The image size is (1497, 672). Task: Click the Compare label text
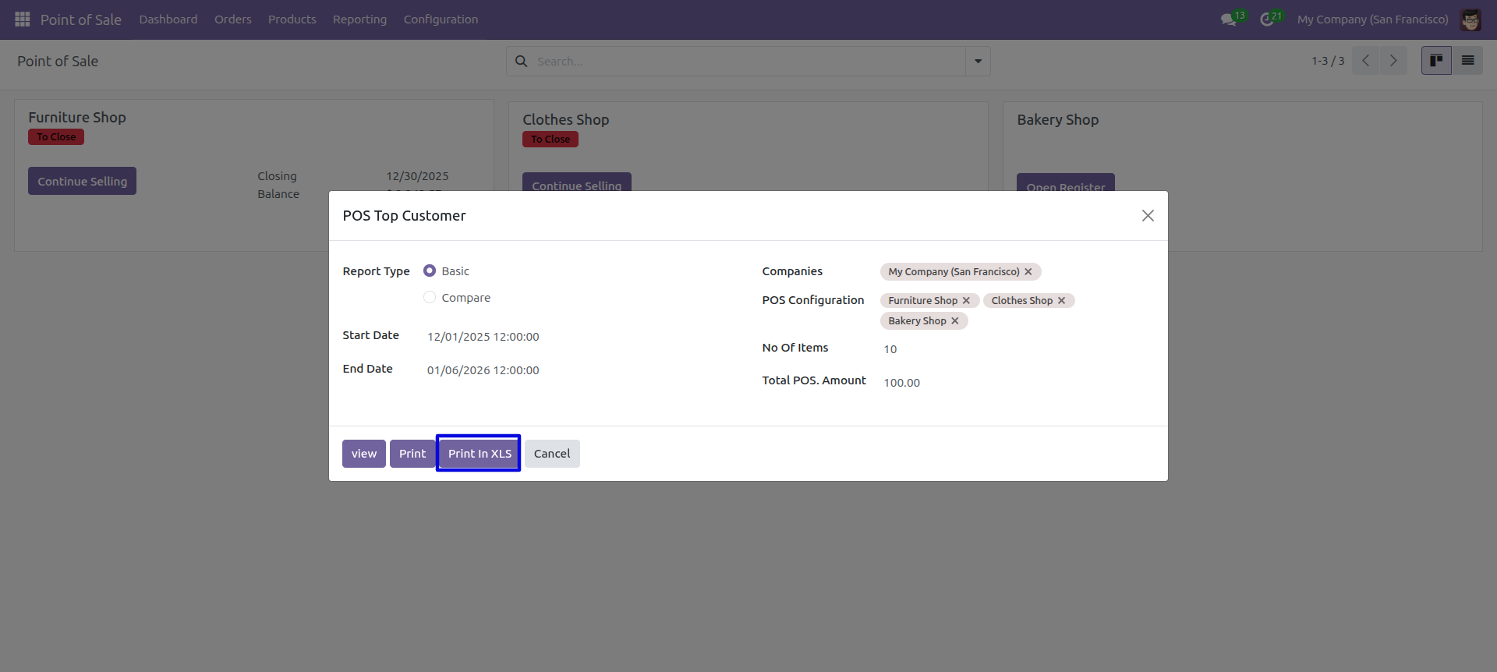(x=466, y=298)
